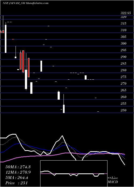Viewport: 134px width, 187px height.
Task: Click the 295 price axis label
Action: coord(123,50)
